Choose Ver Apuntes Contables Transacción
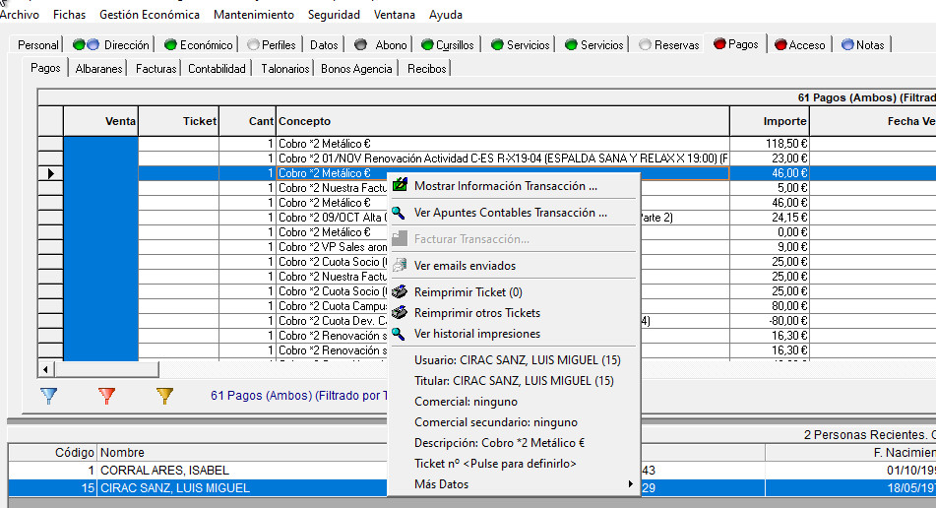 pos(515,213)
